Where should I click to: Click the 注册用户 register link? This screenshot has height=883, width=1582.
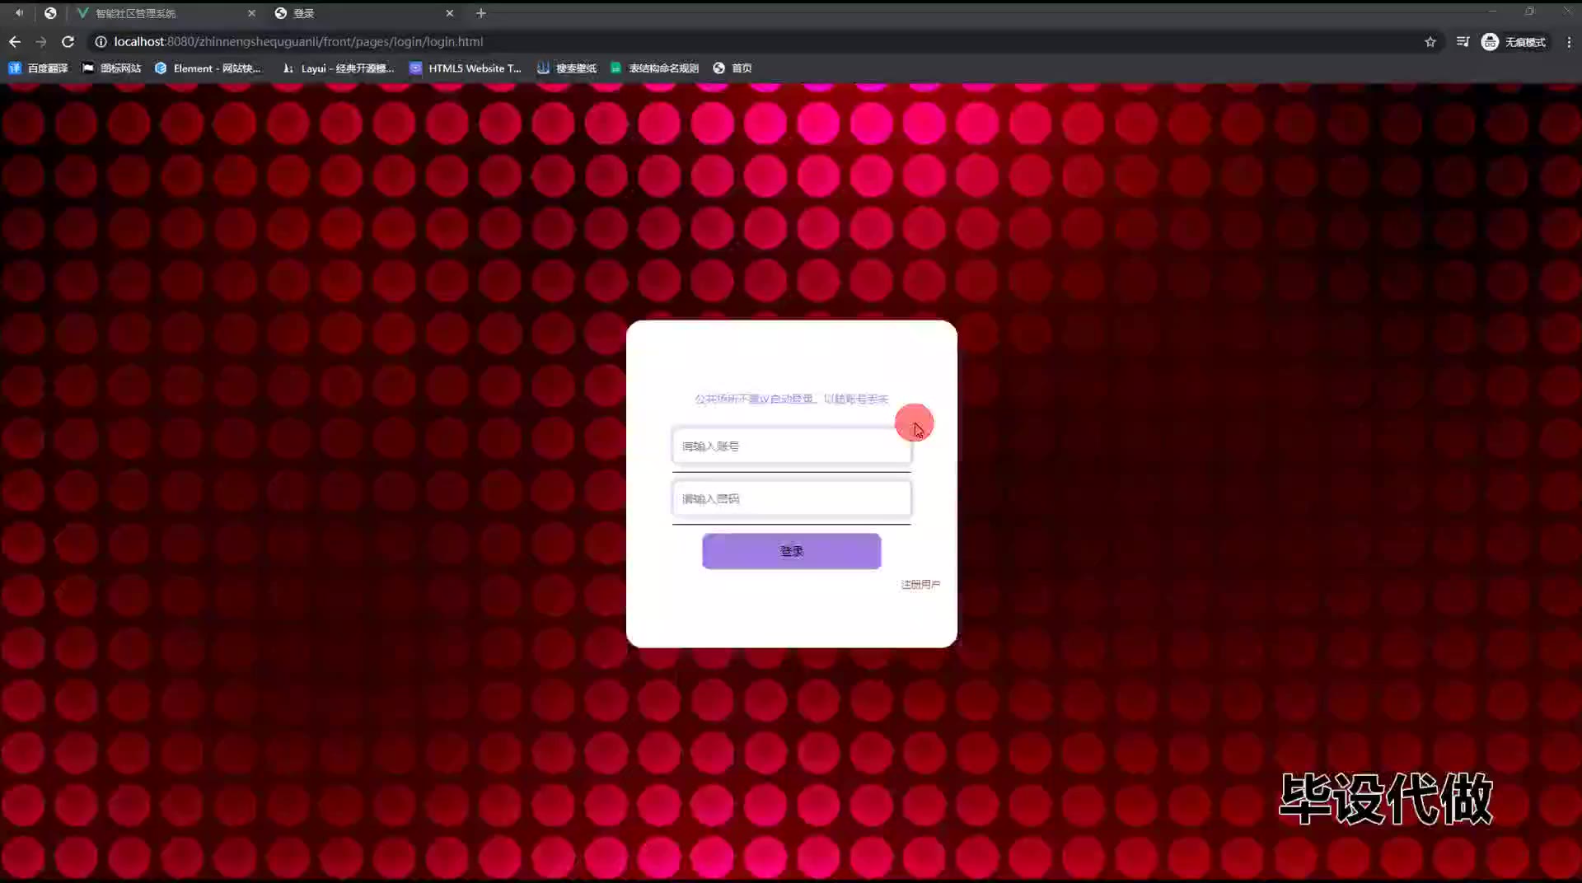click(920, 585)
